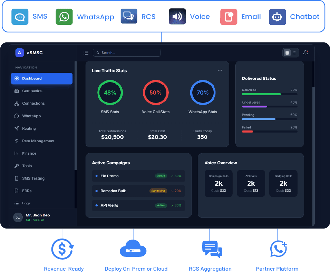
Task: Click the Rate Management dollar icon
Action: click(17, 141)
